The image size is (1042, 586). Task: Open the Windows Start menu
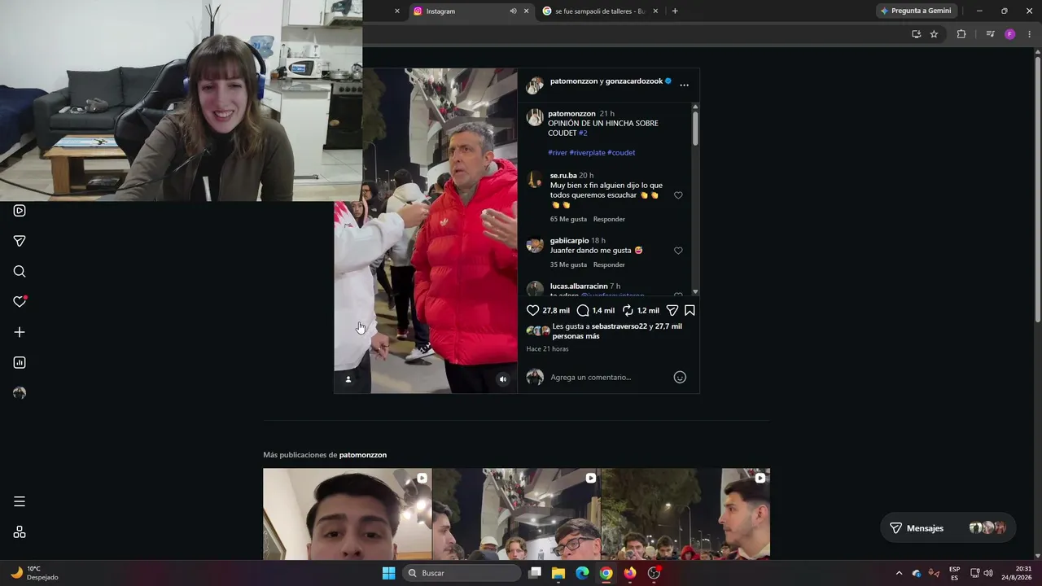388,573
